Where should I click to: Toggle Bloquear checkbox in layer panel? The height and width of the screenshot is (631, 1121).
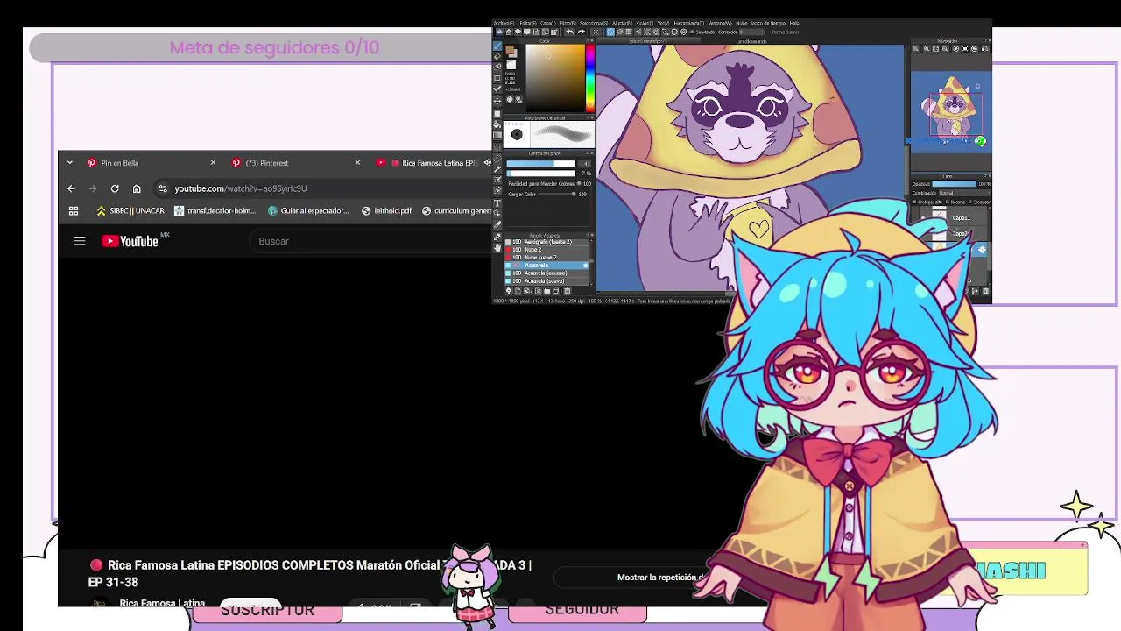click(x=970, y=202)
